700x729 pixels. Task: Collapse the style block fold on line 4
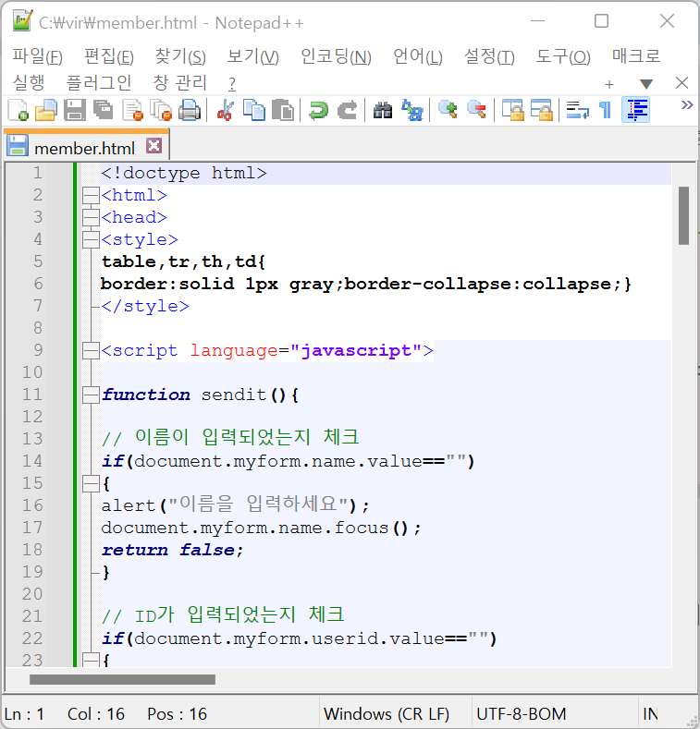coord(91,239)
